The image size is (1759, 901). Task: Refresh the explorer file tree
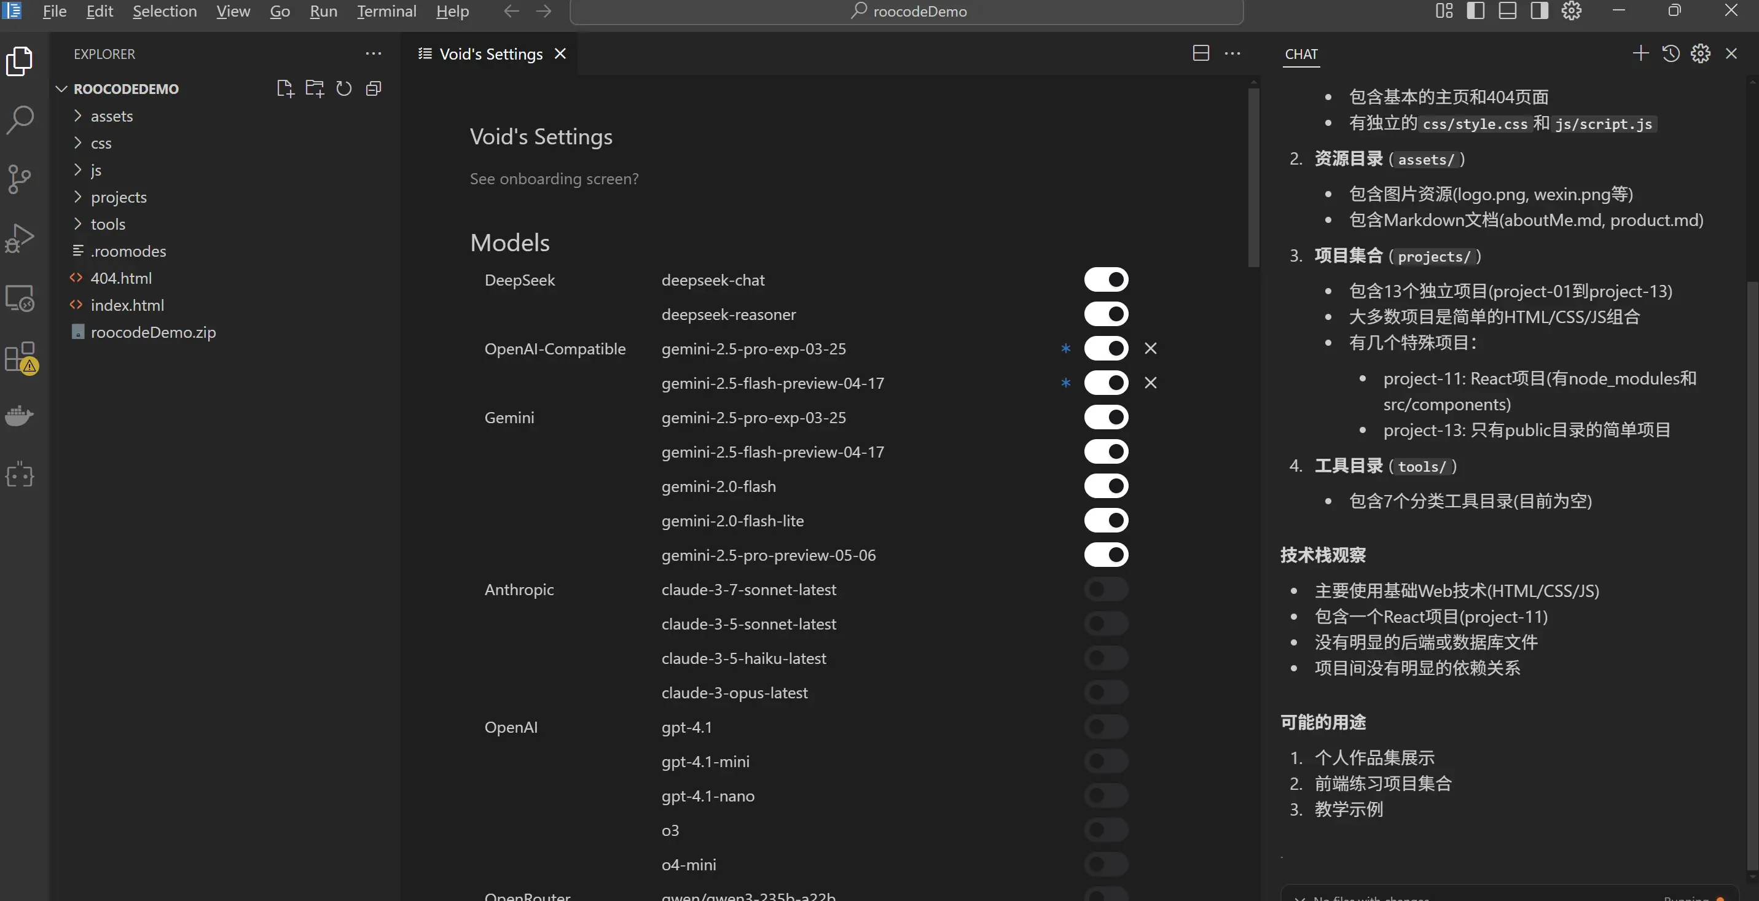(x=344, y=88)
